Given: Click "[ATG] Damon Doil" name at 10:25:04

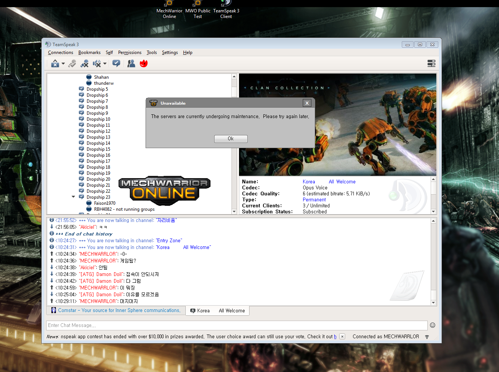Looking at the screenshot, I should pos(102,295).
